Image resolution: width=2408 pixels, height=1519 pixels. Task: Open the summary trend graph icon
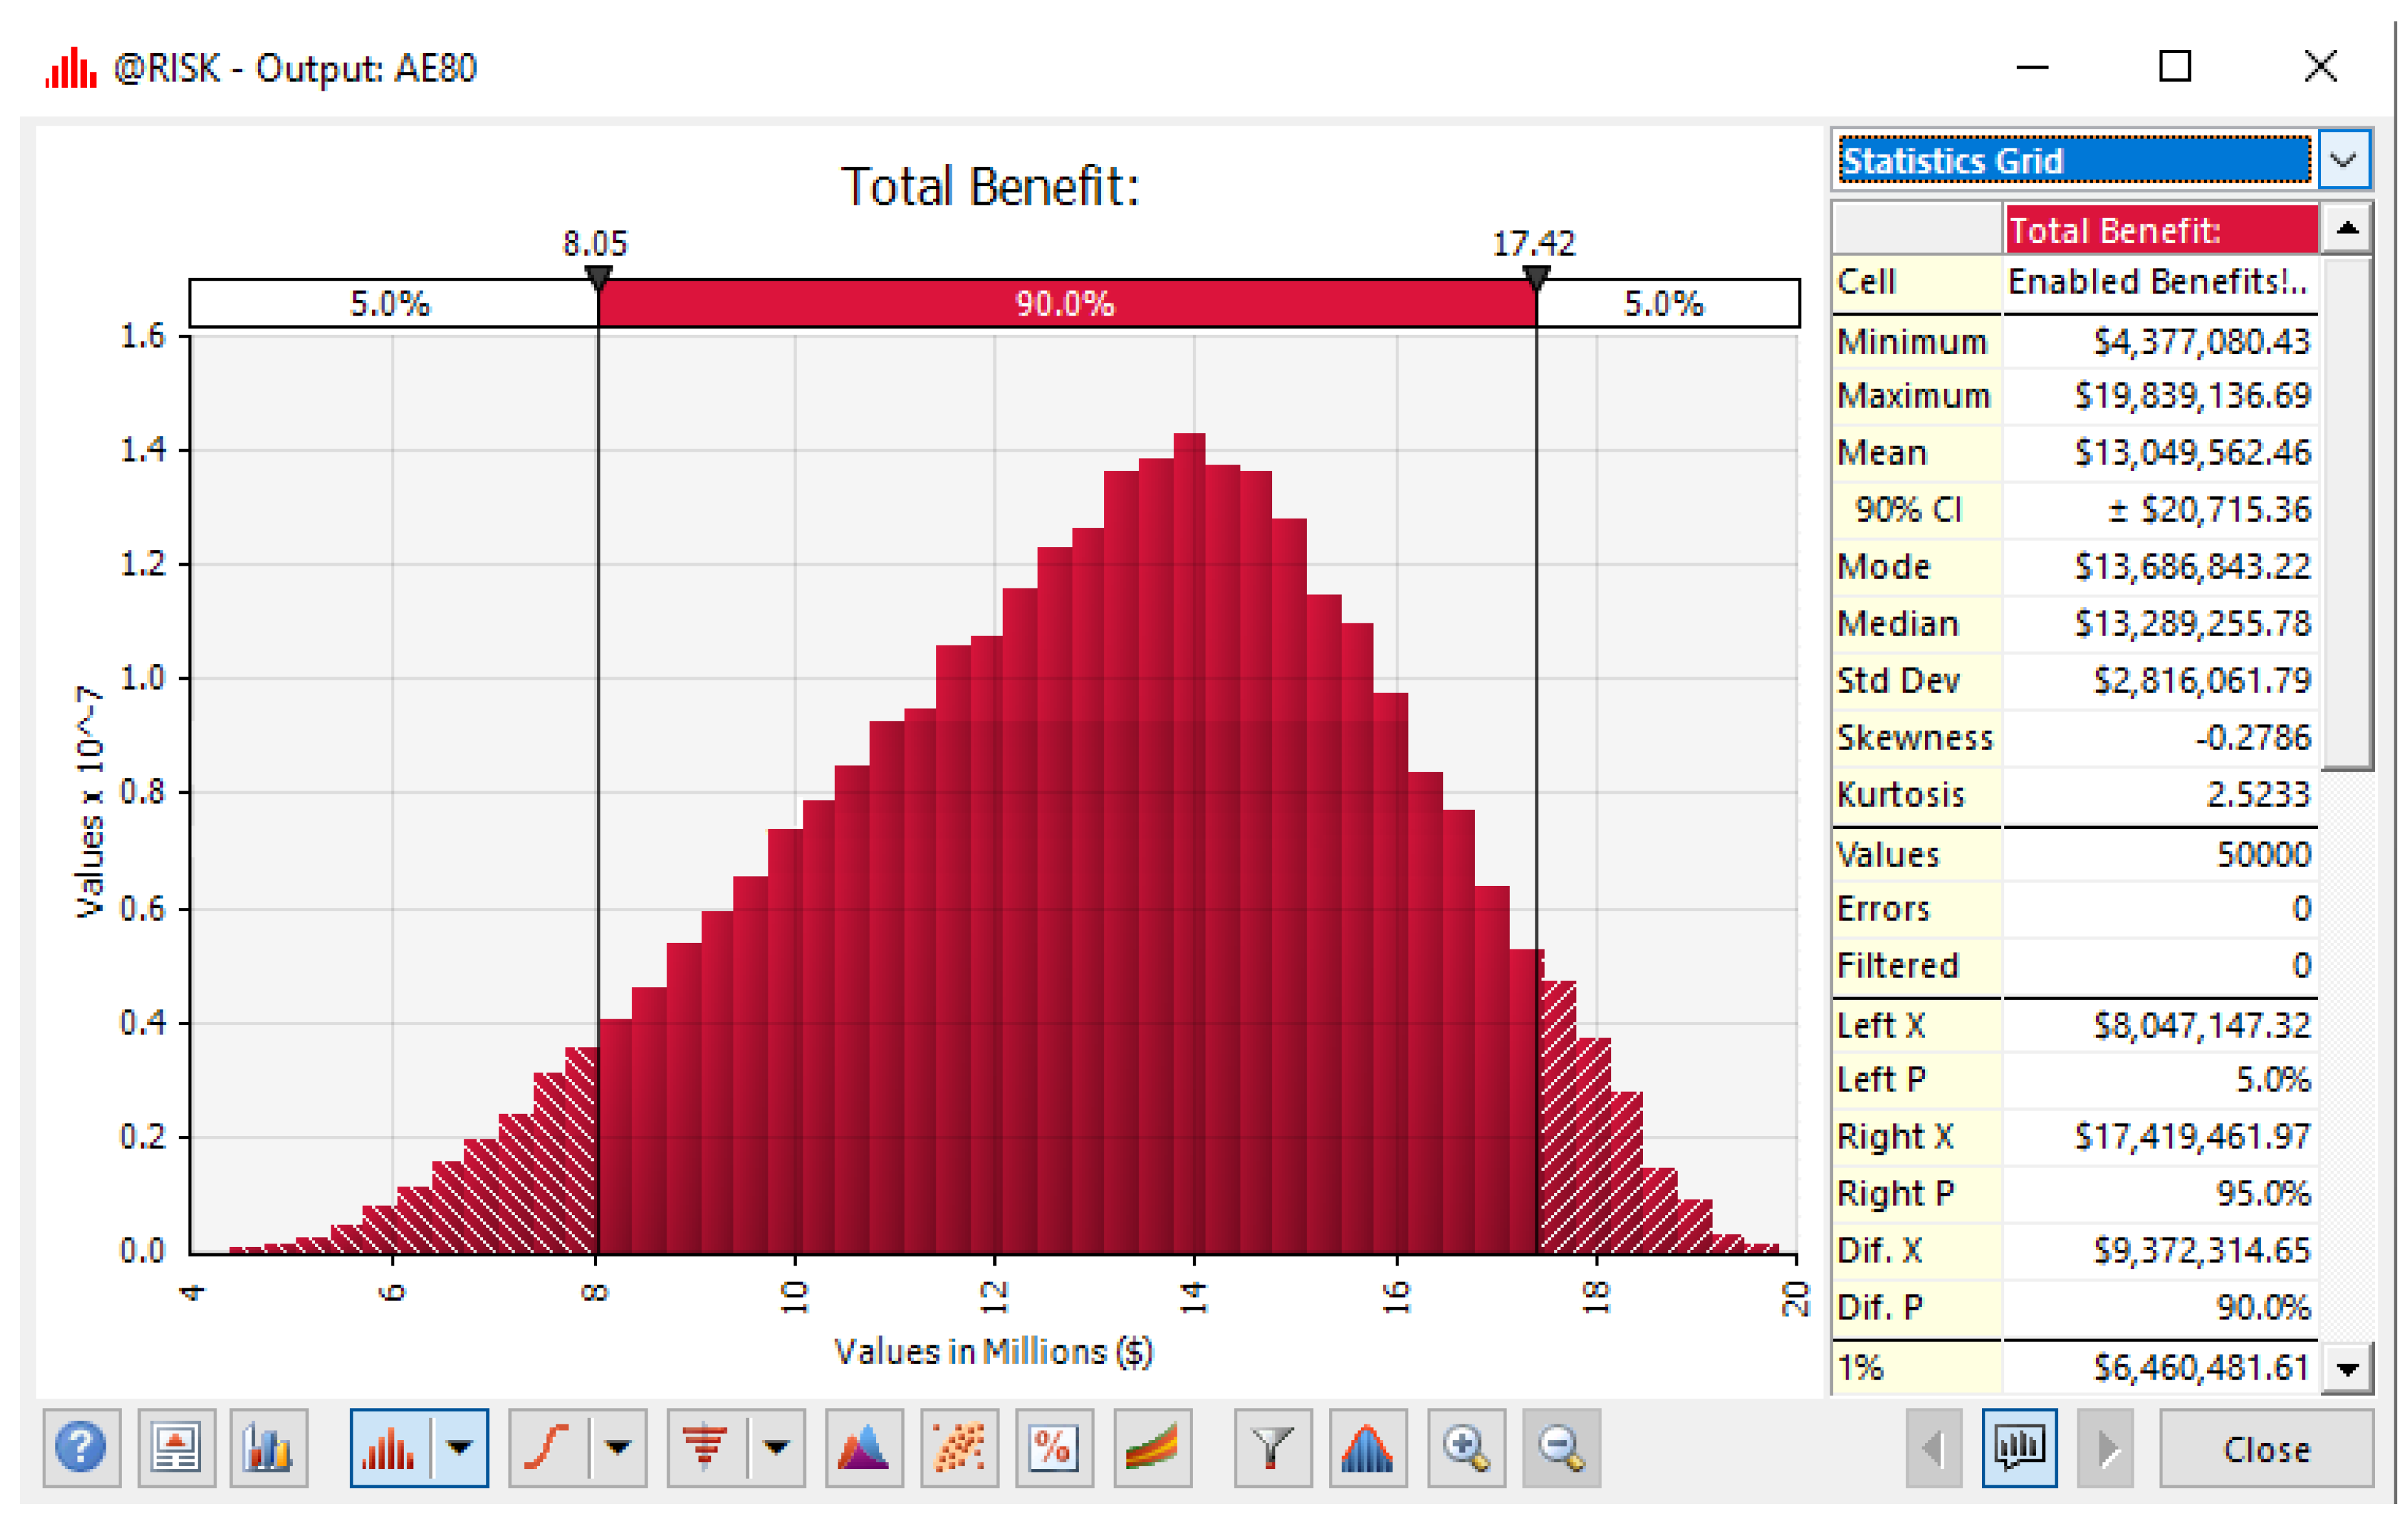1152,1447
